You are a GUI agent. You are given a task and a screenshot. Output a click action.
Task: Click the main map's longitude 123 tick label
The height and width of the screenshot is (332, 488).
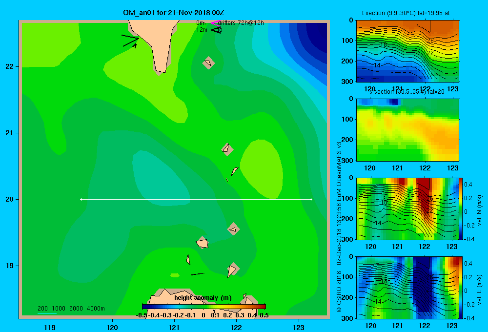pyautogui.click(x=299, y=327)
